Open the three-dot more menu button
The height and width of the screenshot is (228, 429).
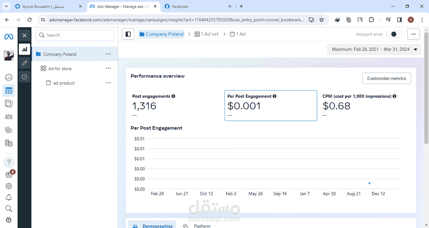[413, 34]
